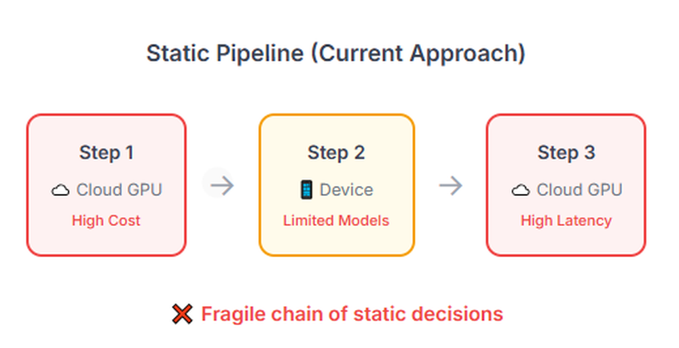Screen dimensions: 679x348
Task: Click the High Cost label
Action: pos(106,220)
